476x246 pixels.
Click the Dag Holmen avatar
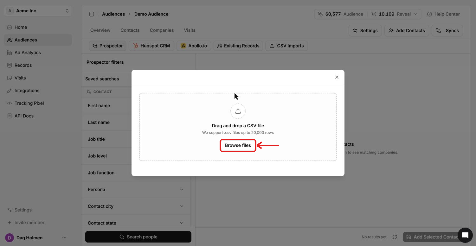[10, 238]
